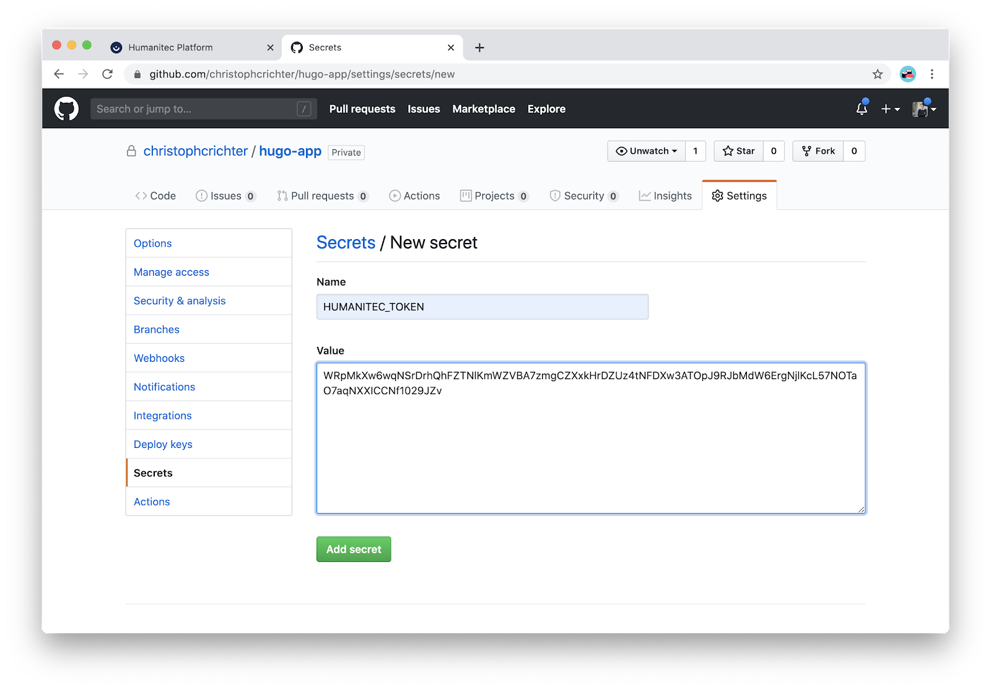Screen dimensions: 991x689
Task: Open the plus create-new dropdown
Action: [x=890, y=109]
